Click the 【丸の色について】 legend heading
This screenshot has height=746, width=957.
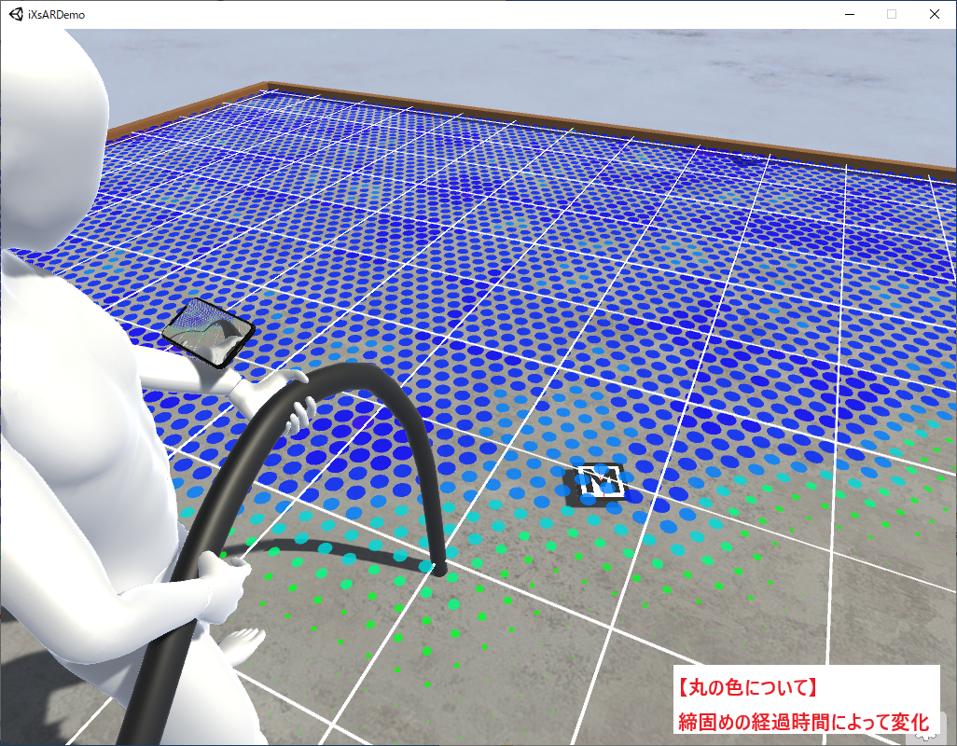[747, 690]
